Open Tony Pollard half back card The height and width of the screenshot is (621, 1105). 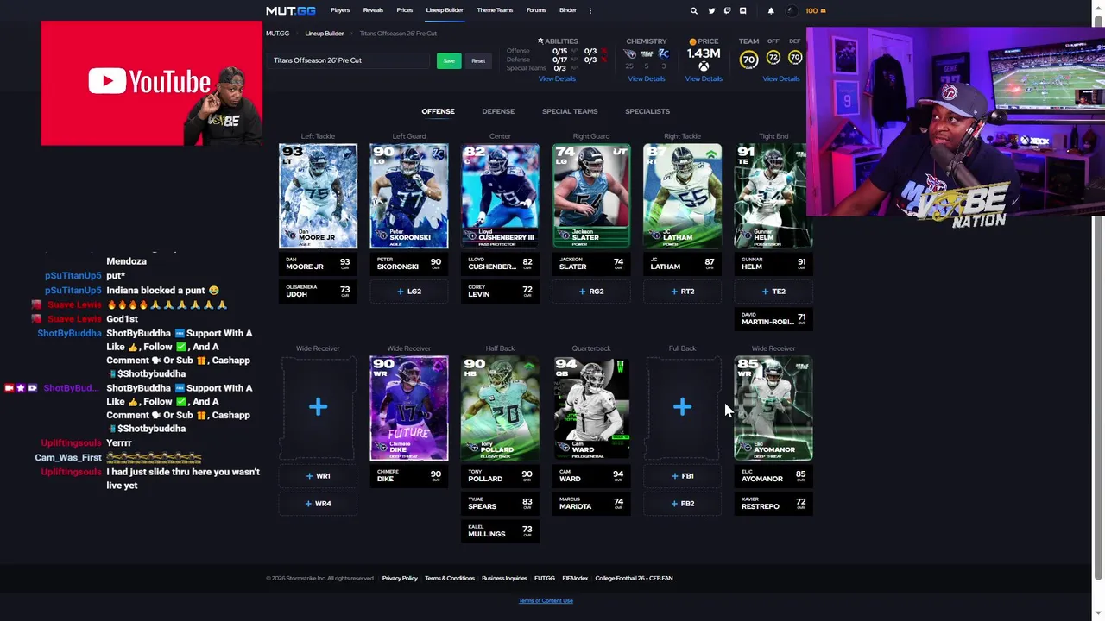coord(500,408)
